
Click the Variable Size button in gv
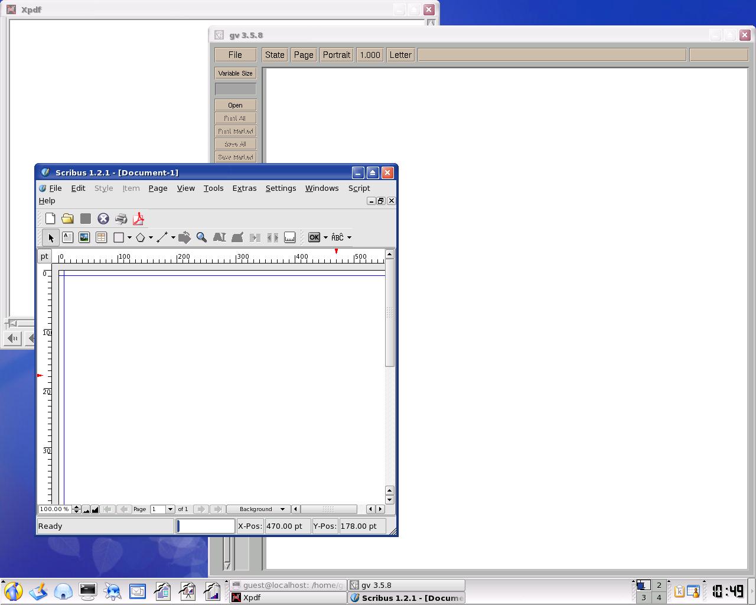pos(235,73)
